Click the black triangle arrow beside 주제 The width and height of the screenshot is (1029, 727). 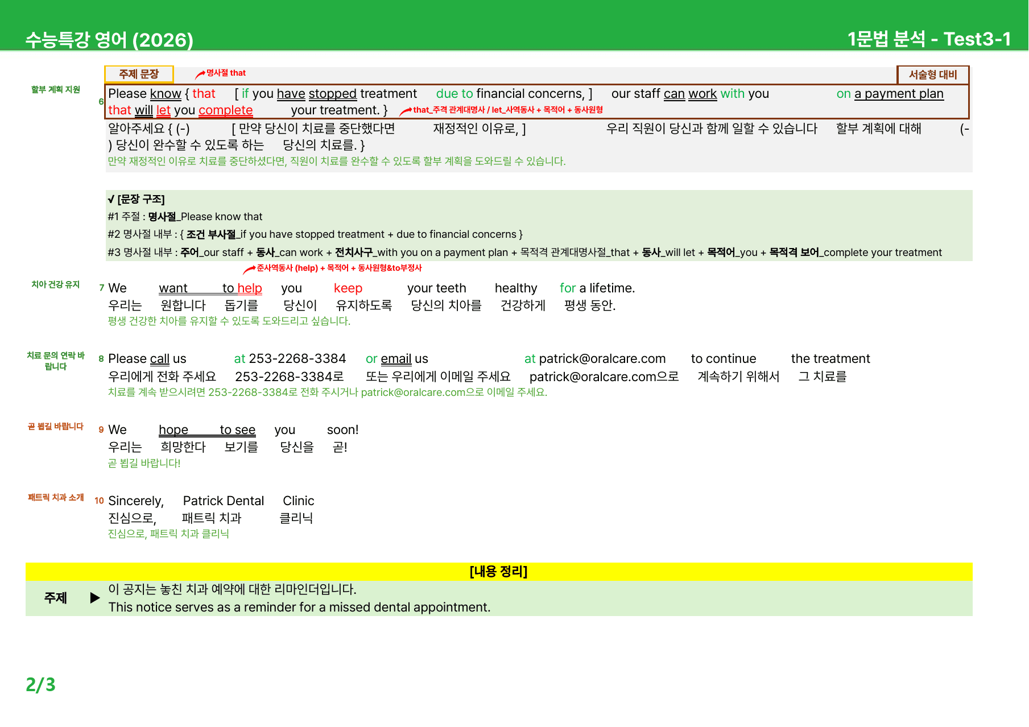pos(95,598)
